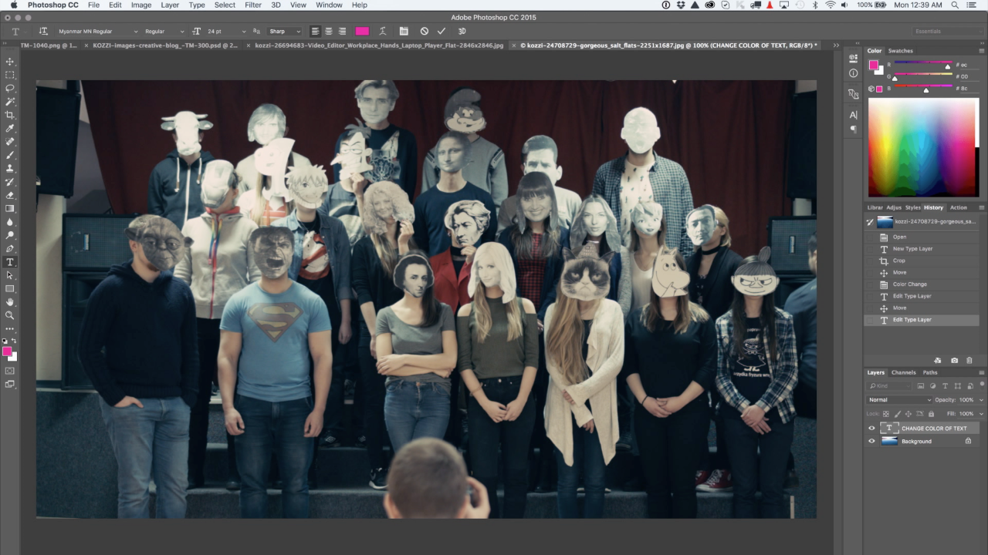This screenshot has width=988, height=555.
Task: Select the Move tool
Action: [x=10, y=62]
